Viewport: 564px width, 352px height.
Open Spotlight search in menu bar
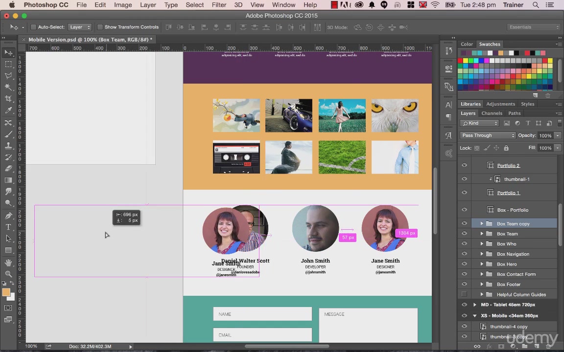(536, 5)
